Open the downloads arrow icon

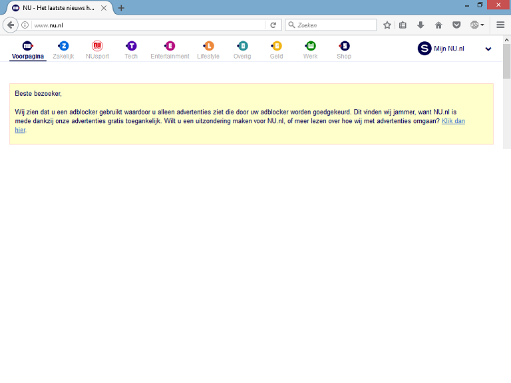pyautogui.click(x=421, y=25)
